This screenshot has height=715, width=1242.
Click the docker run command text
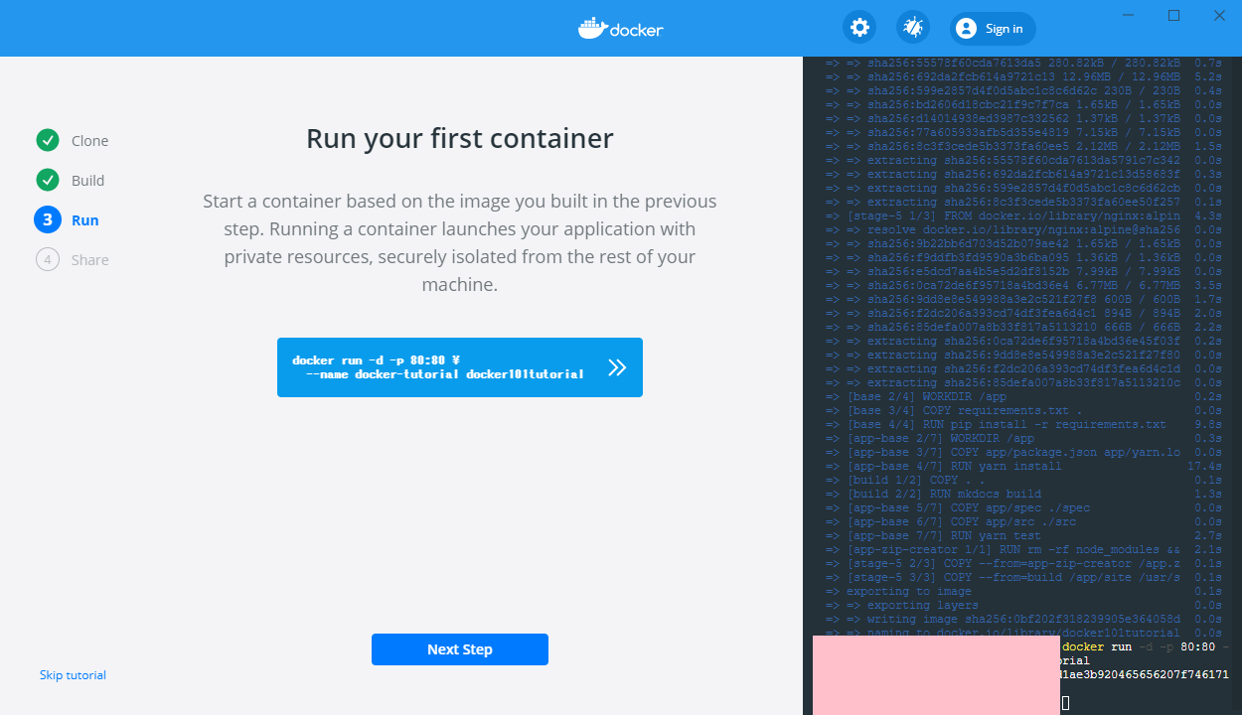click(438, 367)
